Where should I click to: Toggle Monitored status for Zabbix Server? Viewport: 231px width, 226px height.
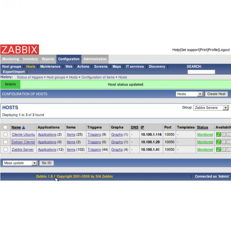point(205,150)
